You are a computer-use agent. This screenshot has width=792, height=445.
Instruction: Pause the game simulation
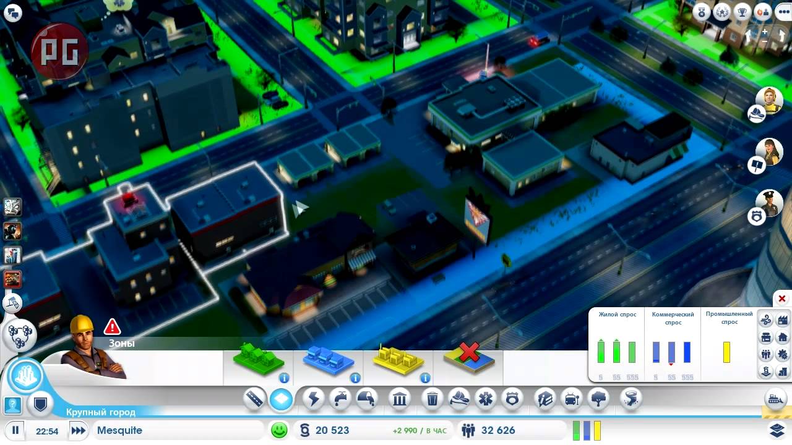[15, 430]
